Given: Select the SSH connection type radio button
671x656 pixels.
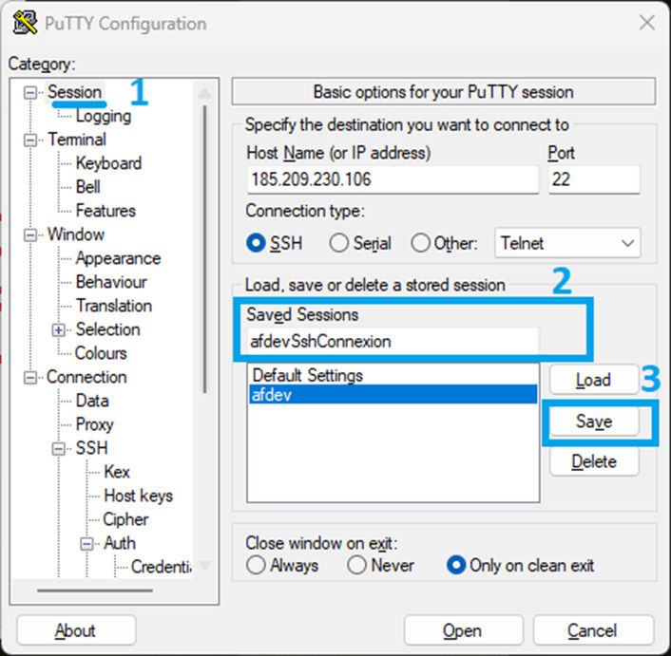Looking at the screenshot, I should click(256, 243).
